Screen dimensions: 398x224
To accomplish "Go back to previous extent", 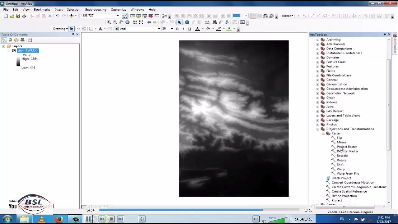I will 149,22.
